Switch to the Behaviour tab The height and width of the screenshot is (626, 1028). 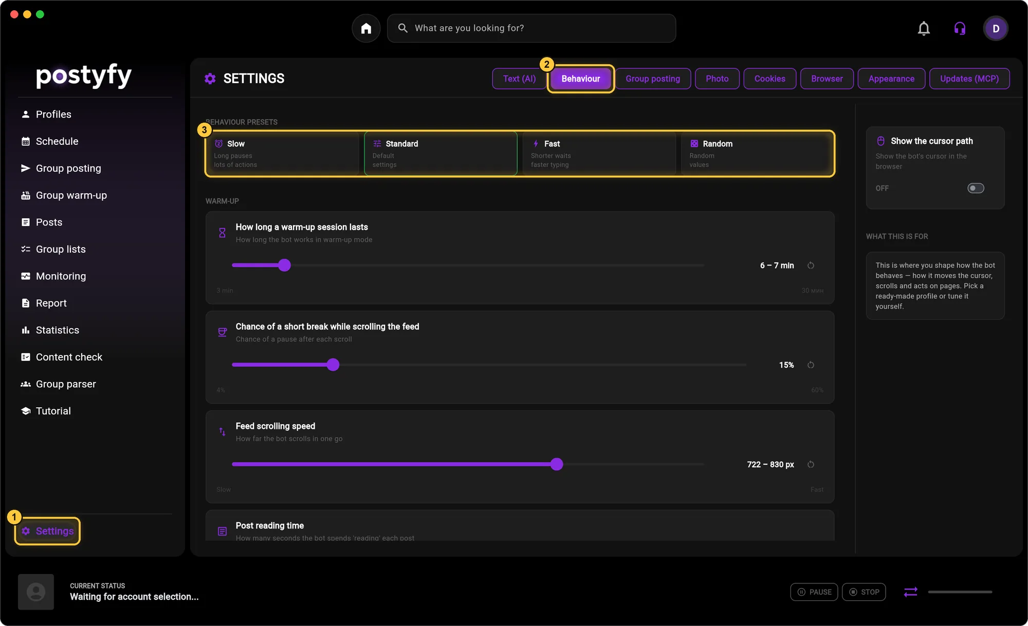(x=581, y=79)
